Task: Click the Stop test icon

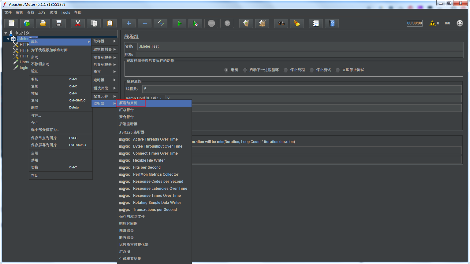Action: [x=211, y=23]
